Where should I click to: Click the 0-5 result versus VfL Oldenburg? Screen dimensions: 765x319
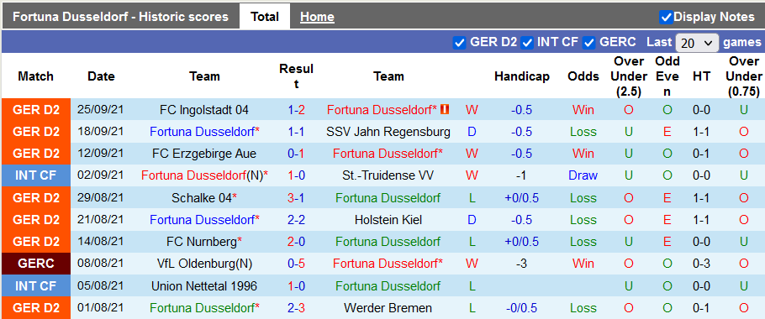[x=296, y=264]
